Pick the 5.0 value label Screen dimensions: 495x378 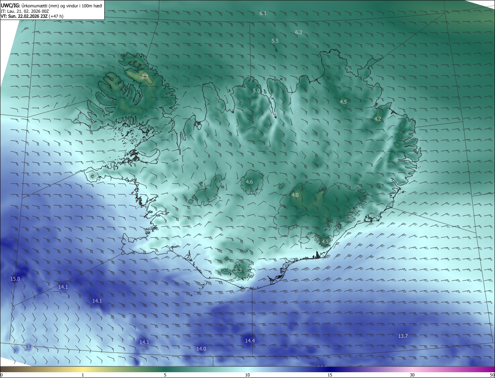[x=256, y=91]
